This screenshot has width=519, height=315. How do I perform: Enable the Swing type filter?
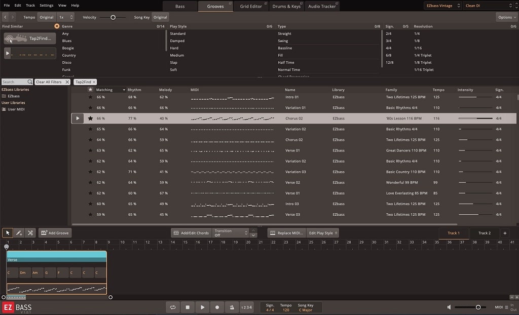click(x=283, y=41)
